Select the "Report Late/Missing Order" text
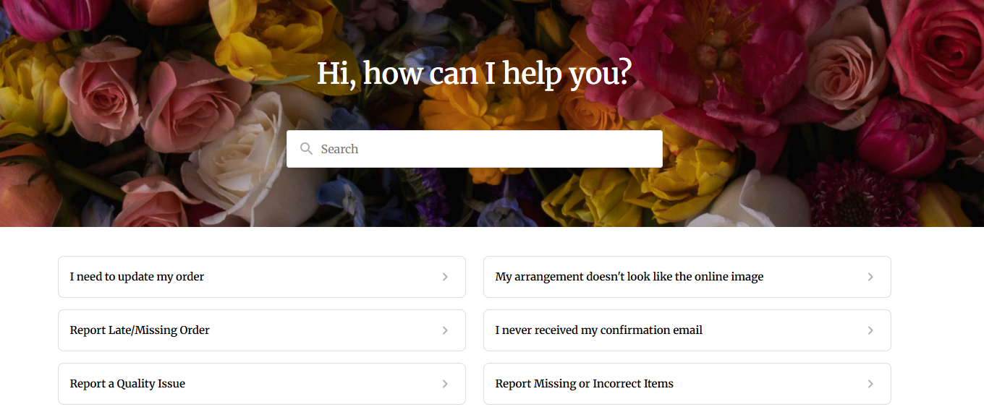The width and height of the screenshot is (984, 420). [x=140, y=330]
